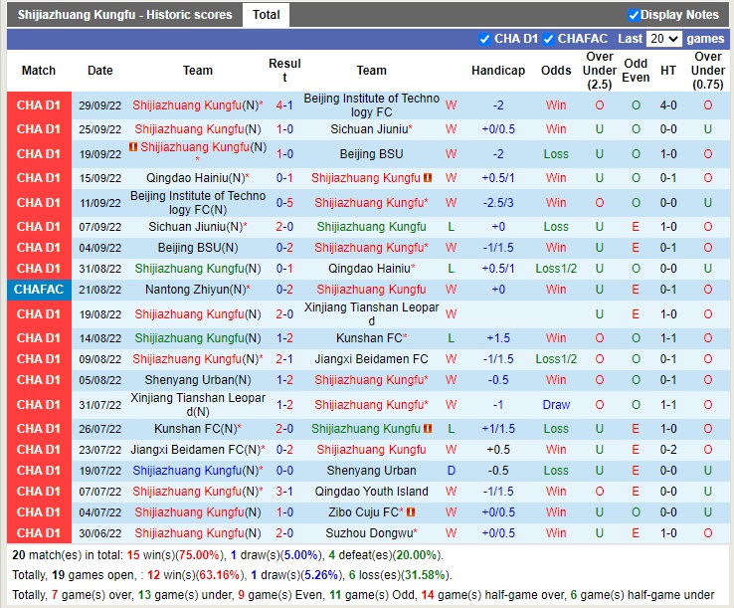This screenshot has width=734, height=608.
Task: Uncheck the CHAFAC league filter
Action: [x=549, y=39]
